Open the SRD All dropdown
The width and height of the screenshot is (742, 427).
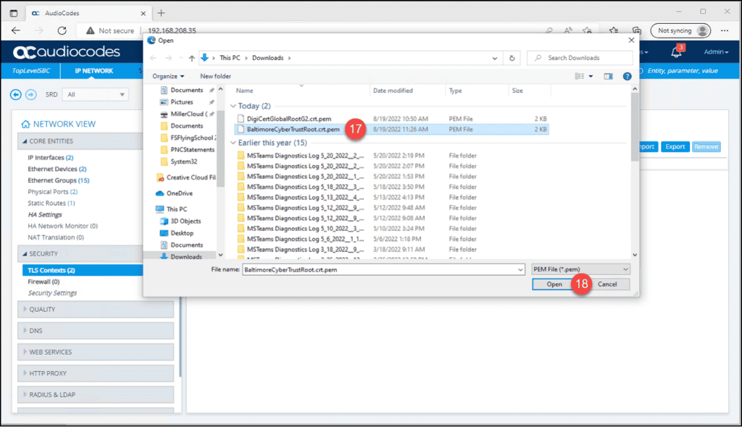point(96,95)
